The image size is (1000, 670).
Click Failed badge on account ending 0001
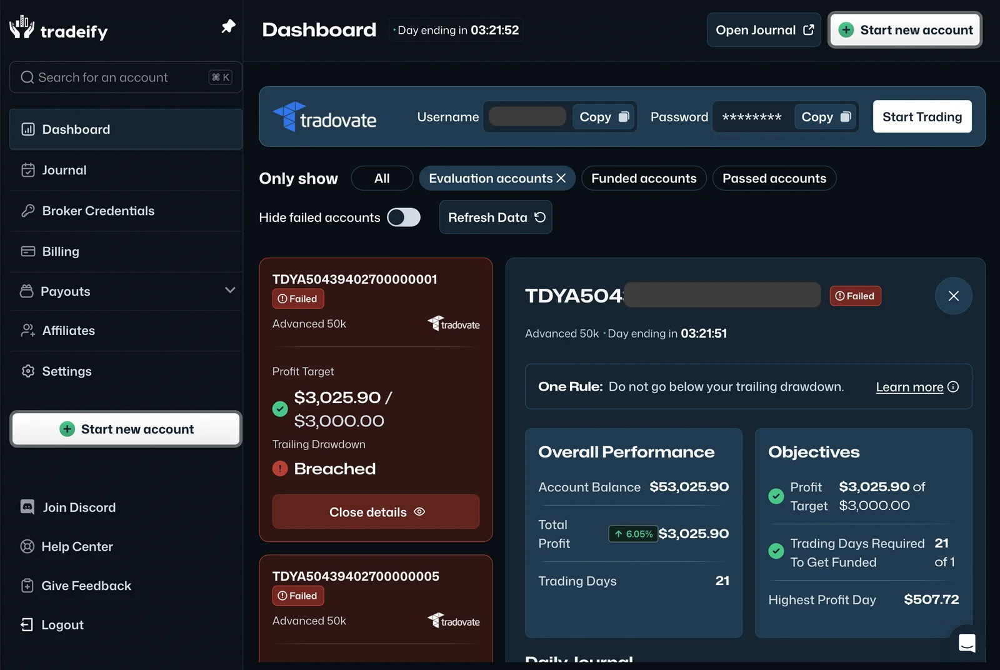point(298,299)
